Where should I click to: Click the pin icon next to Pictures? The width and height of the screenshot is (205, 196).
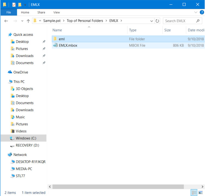(44, 49)
